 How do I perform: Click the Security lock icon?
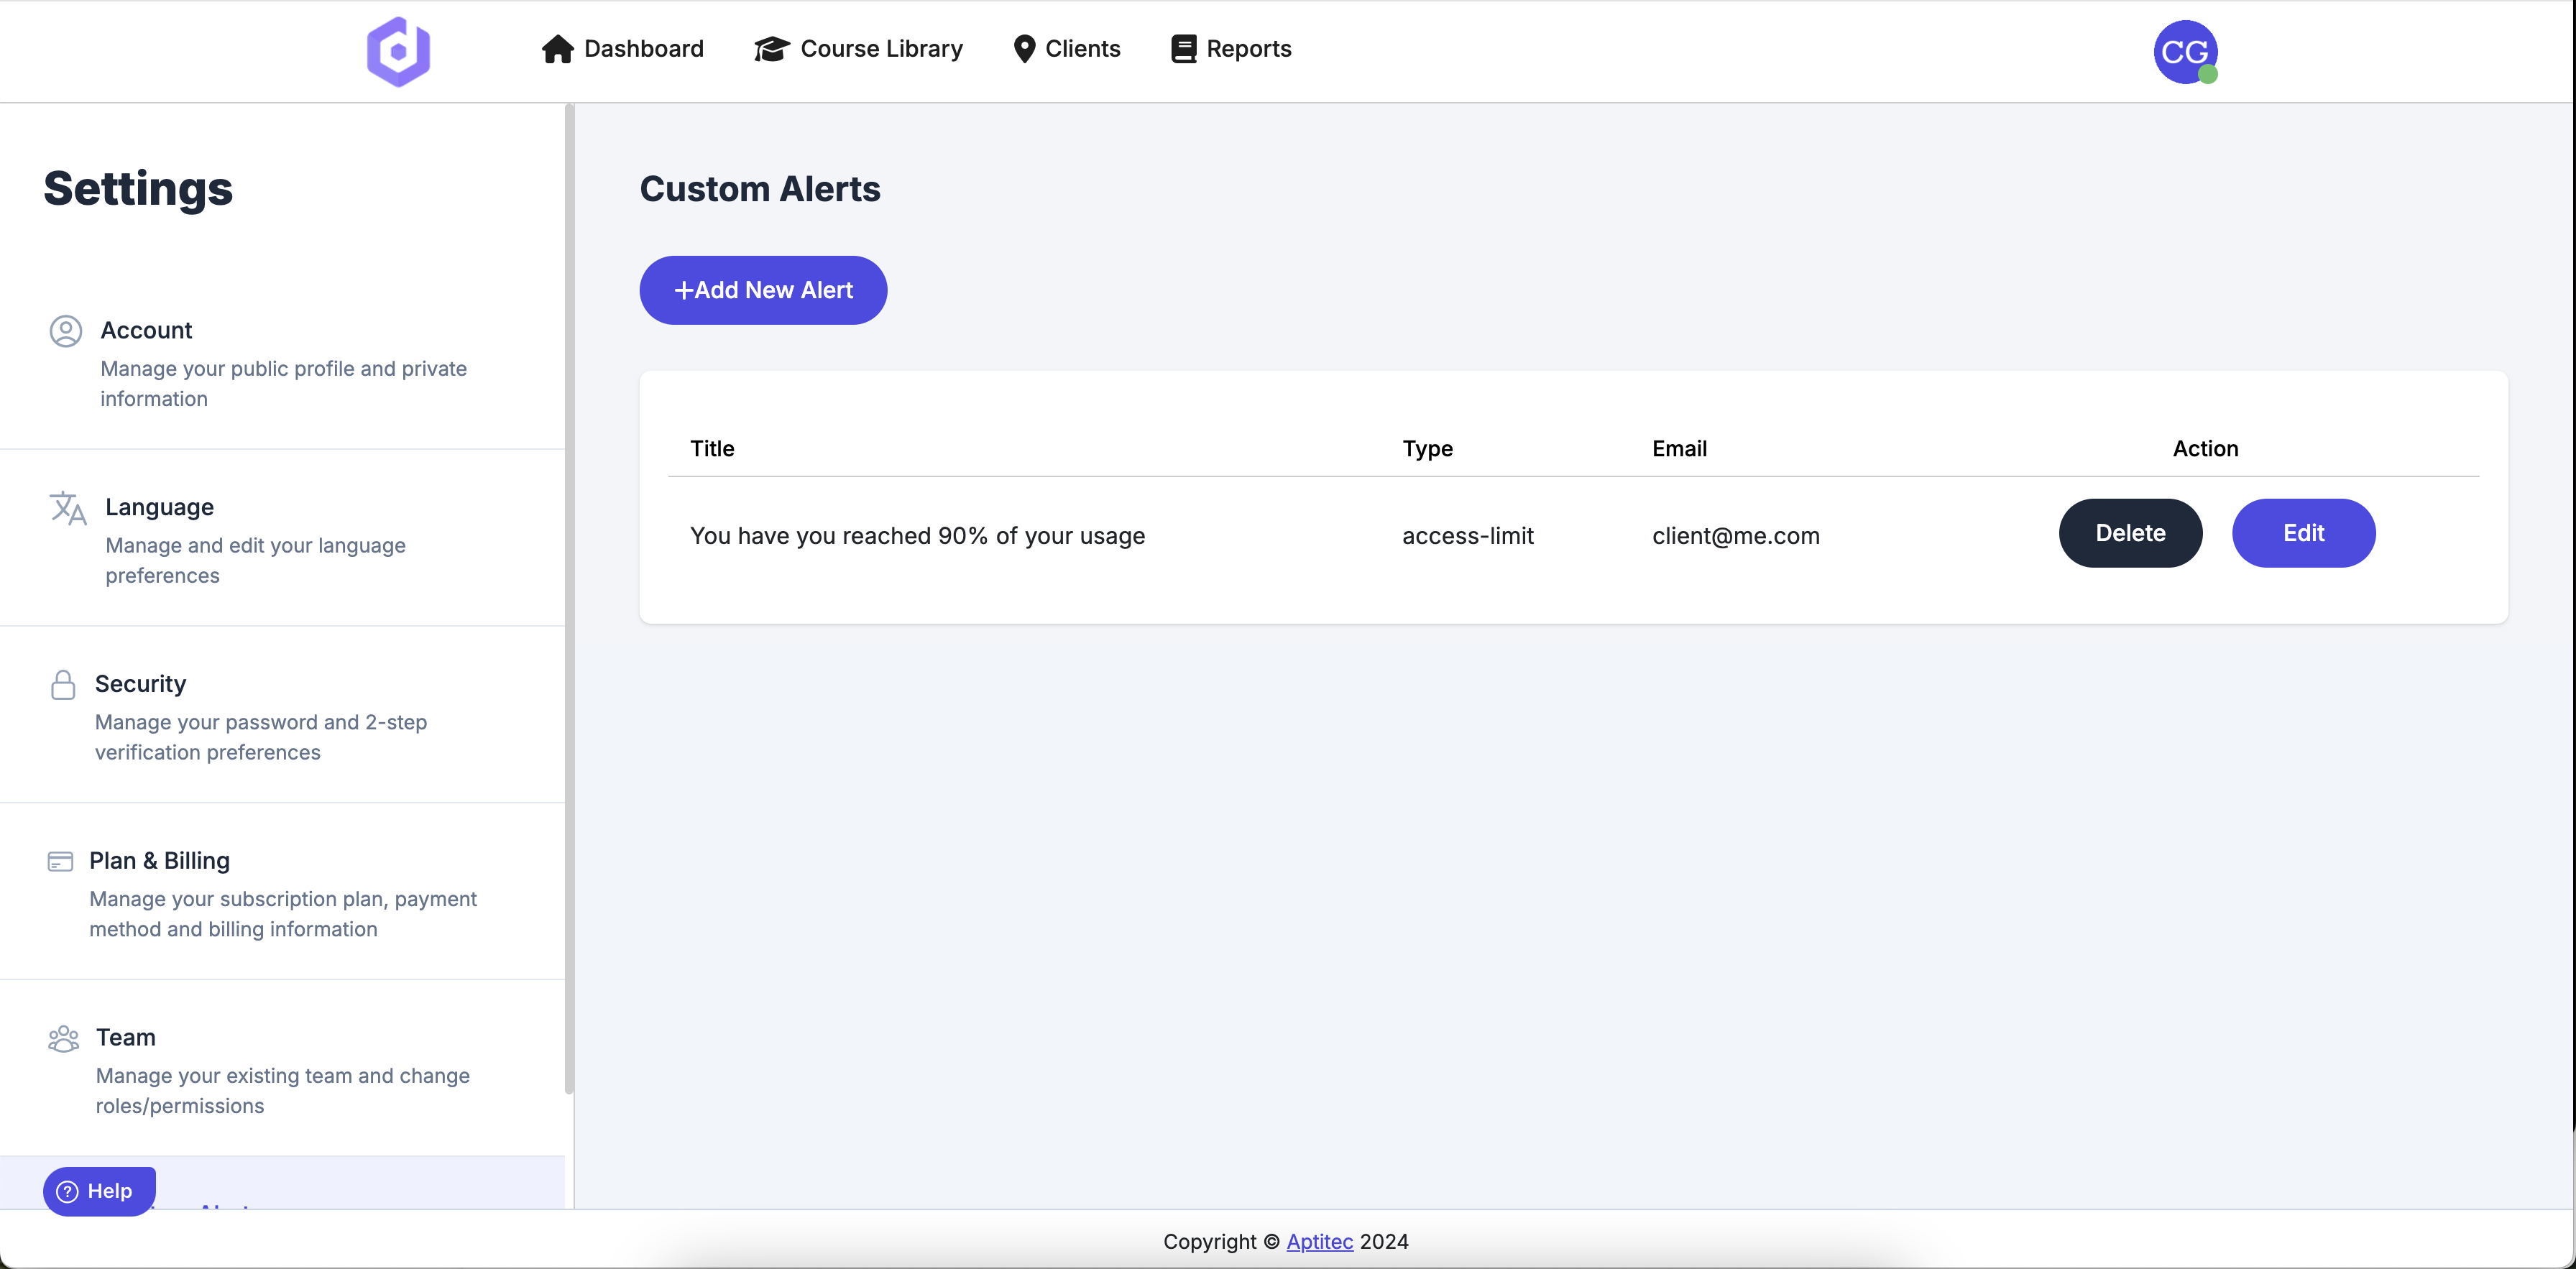tap(62, 685)
